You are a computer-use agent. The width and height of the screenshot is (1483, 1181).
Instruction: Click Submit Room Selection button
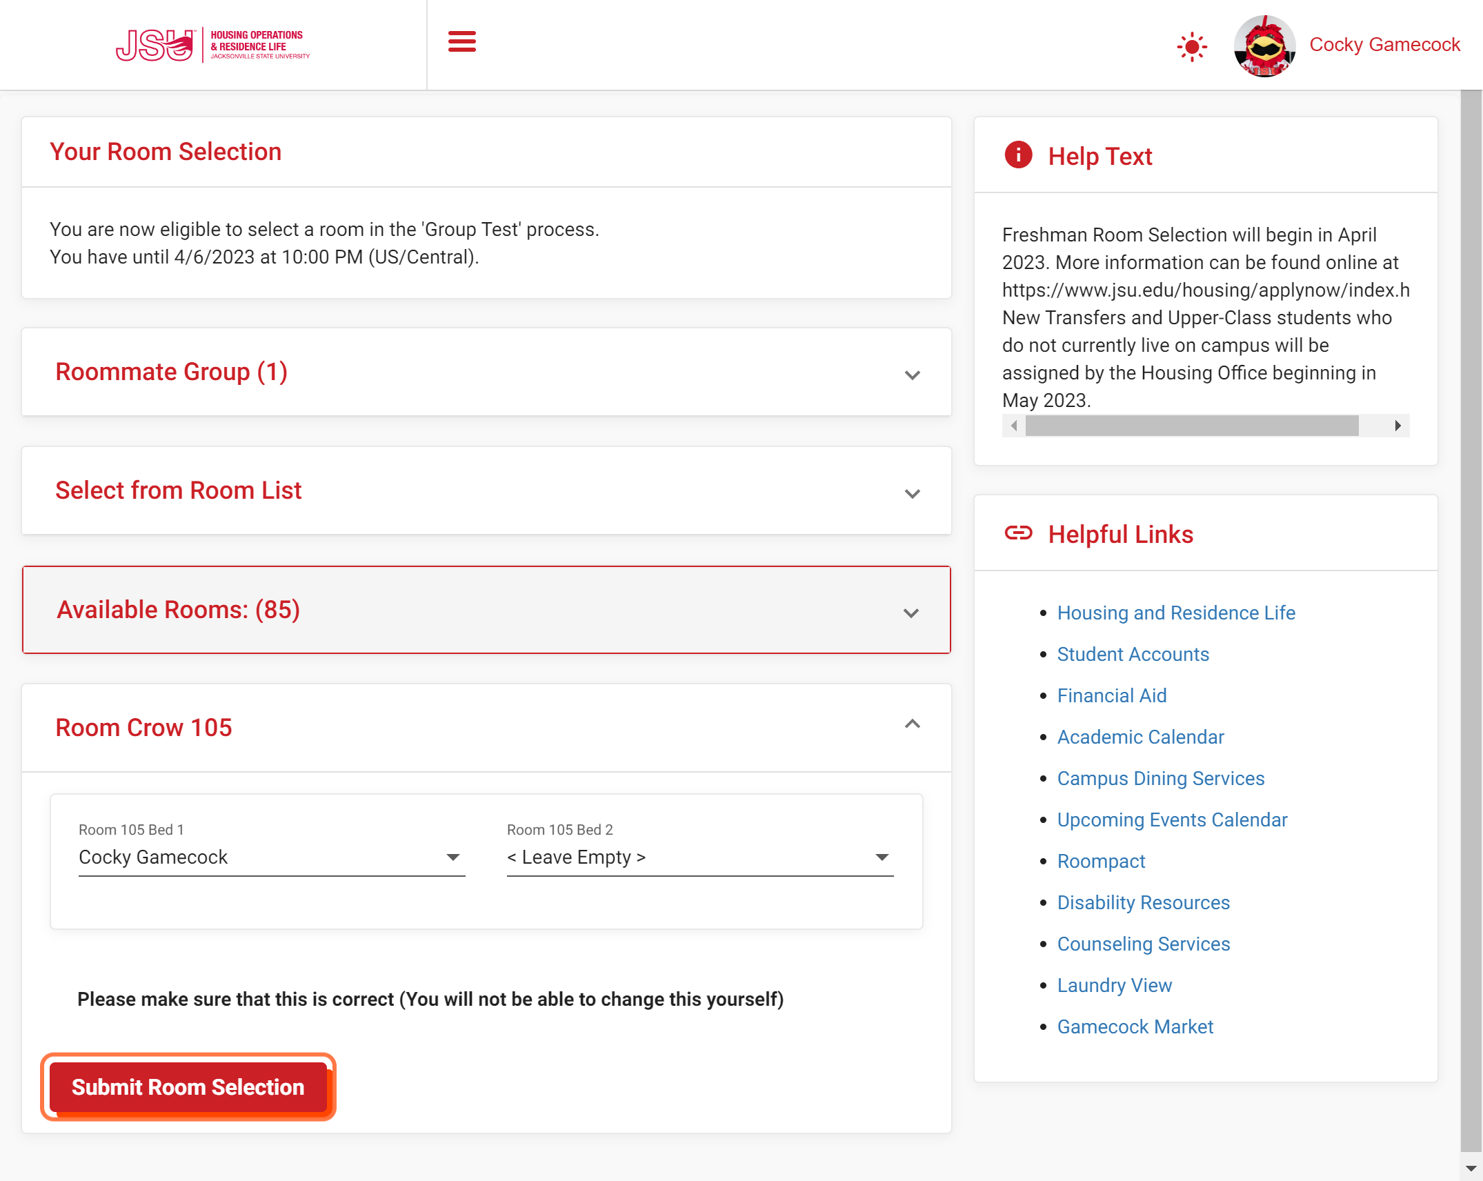click(188, 1087)
